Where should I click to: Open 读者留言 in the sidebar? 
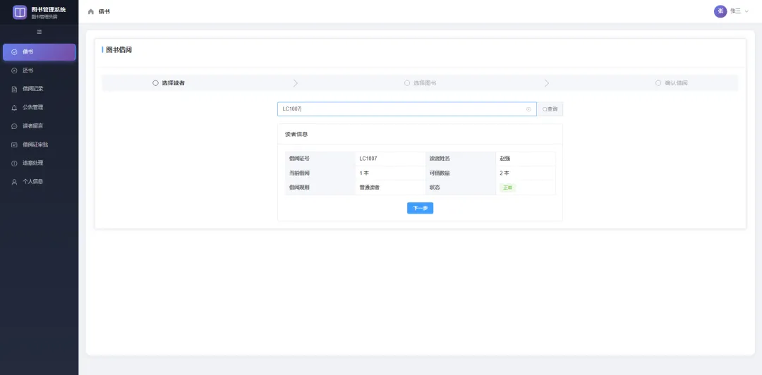point(40,125)
